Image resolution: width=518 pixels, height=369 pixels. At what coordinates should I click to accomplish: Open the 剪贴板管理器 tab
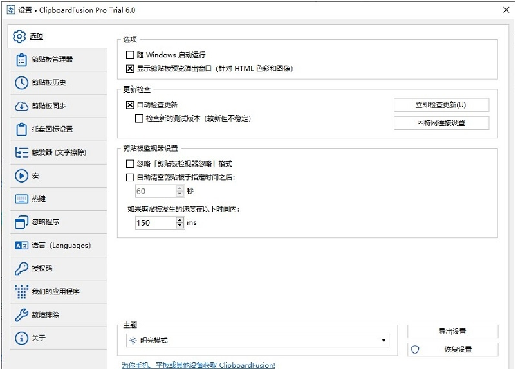pyautogui.click(x=59, y=60)
